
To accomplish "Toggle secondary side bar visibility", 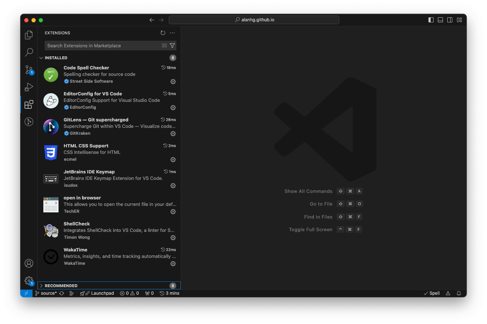I will click(x=450, y=20).
